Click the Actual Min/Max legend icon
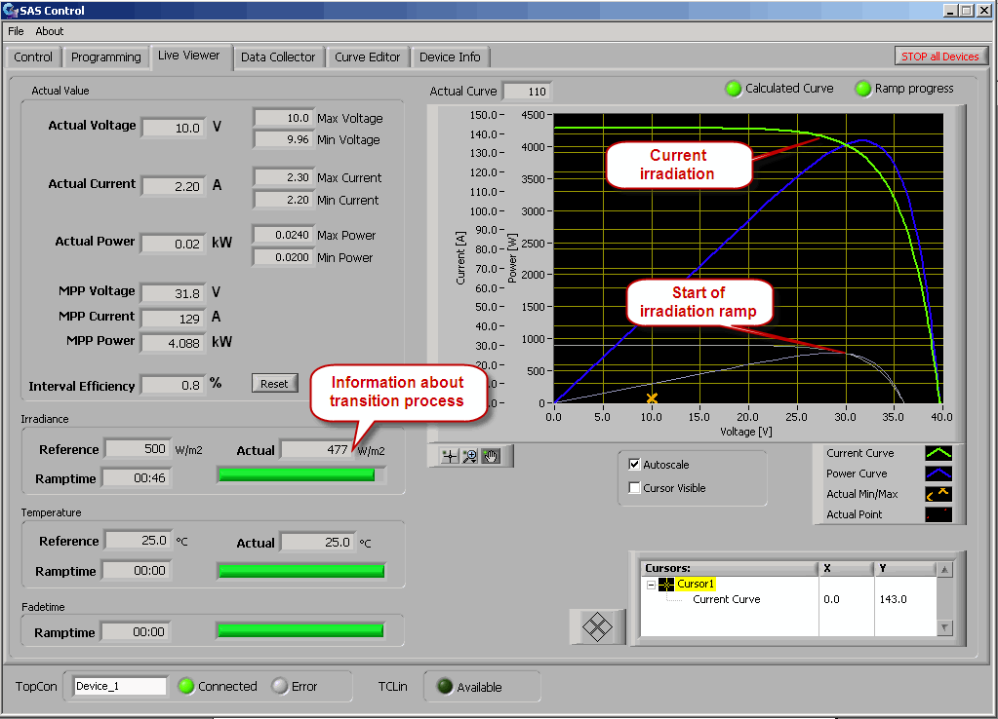The width and height of the screenshot is (998, 719). [938, 494]
